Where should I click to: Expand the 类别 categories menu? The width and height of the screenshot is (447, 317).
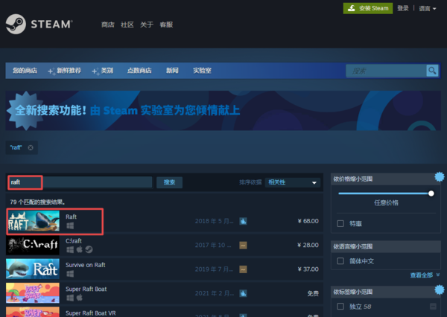point(103,71)
